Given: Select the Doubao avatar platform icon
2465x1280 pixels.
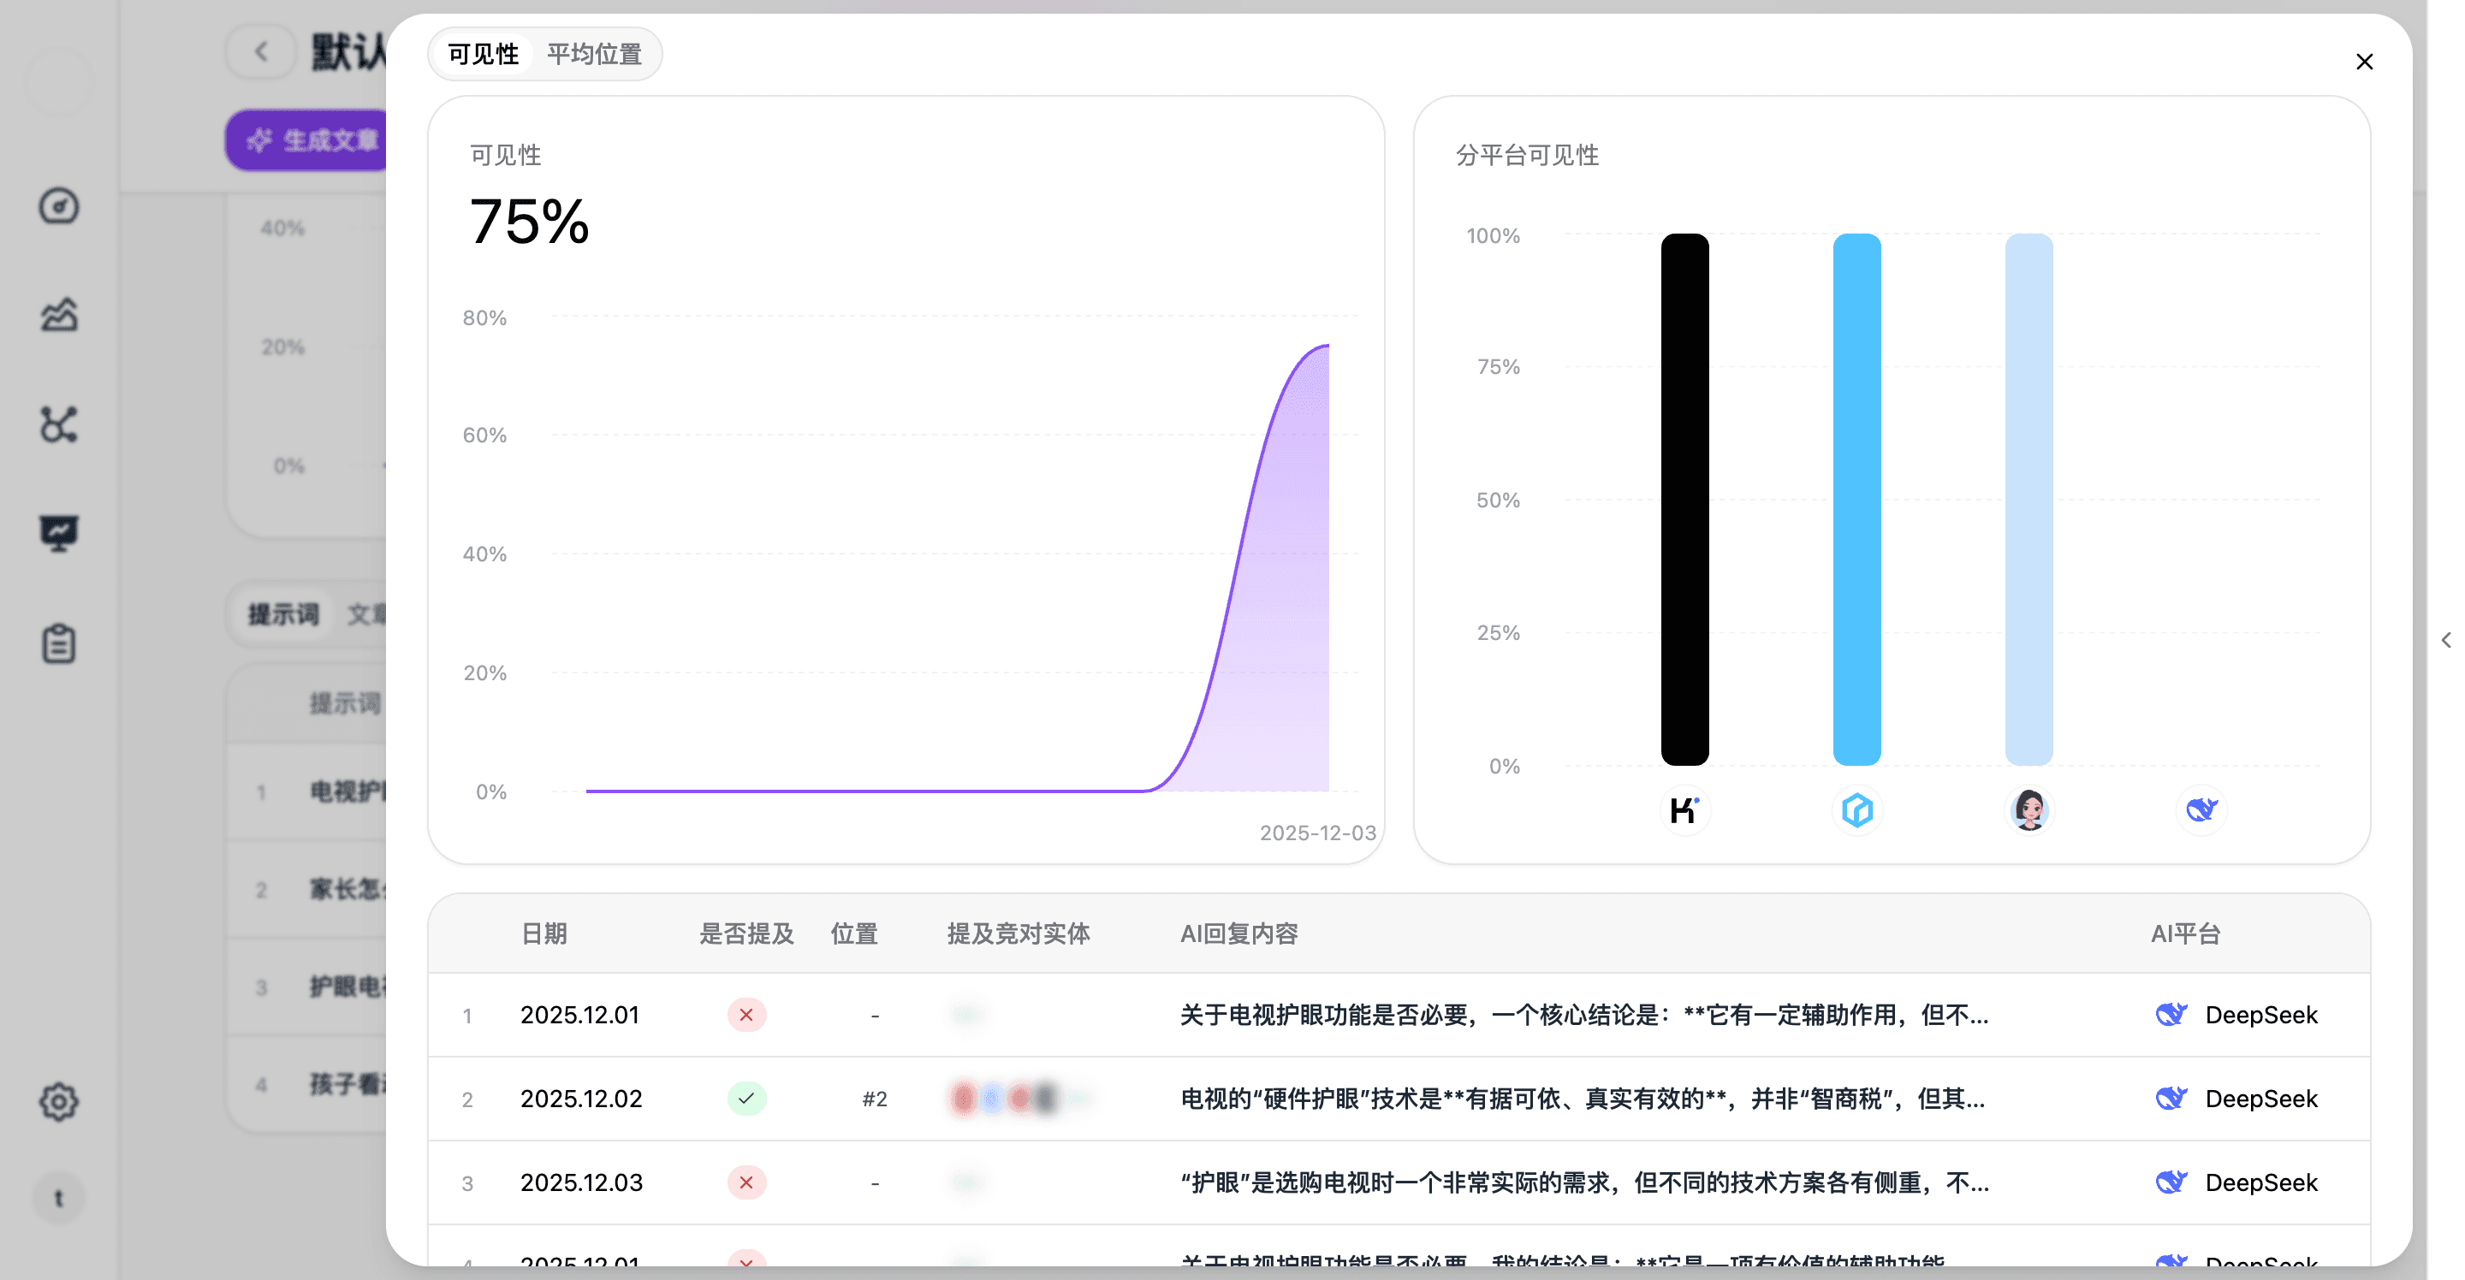Looking at the screenshot, I should click(2029, 810).
